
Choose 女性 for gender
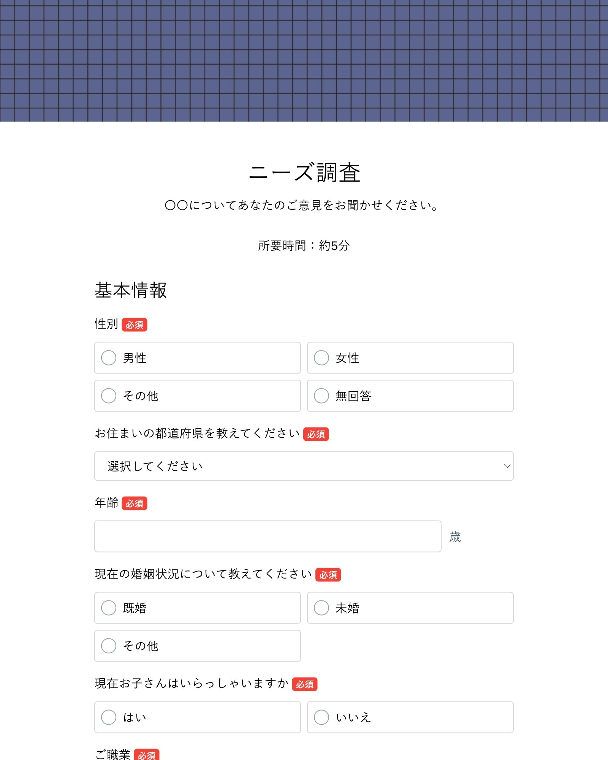pos(321,358)
